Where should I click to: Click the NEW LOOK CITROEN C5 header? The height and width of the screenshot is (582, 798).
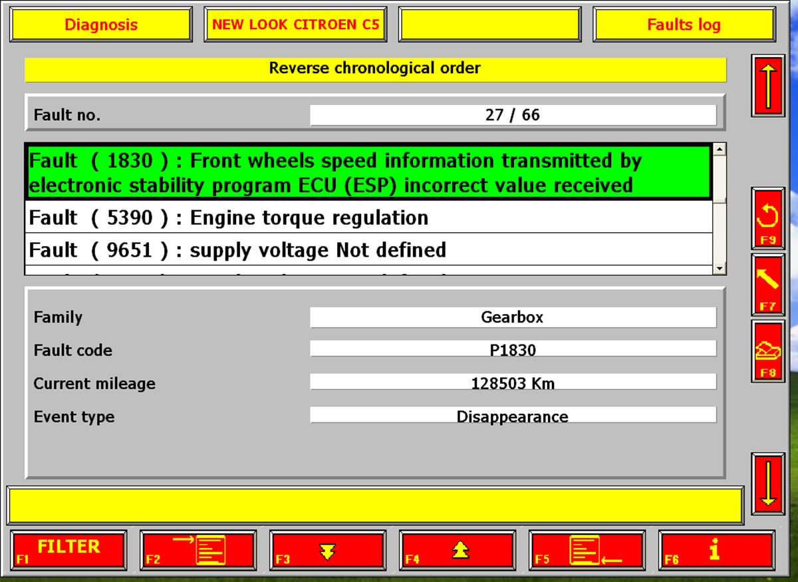[x=296, y=25]
